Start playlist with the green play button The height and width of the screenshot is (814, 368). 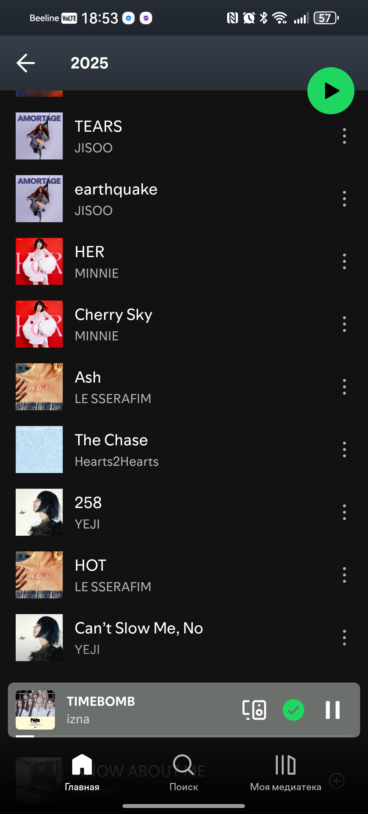(x=331, y=91)
